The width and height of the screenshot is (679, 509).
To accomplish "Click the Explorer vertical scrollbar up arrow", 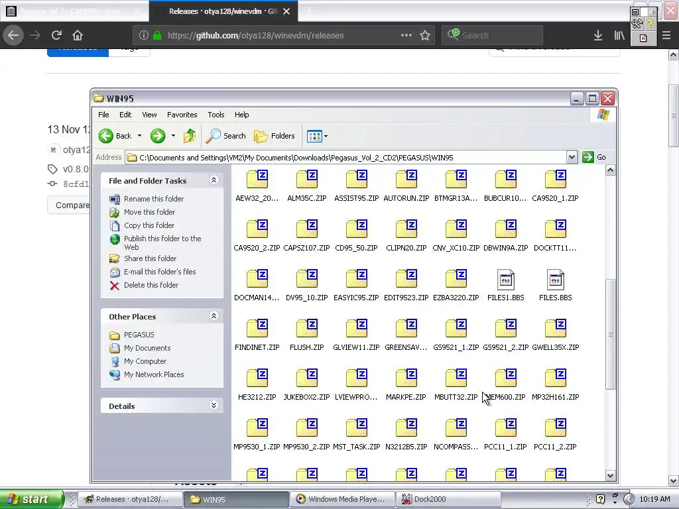I will click(x=610, y=170).
